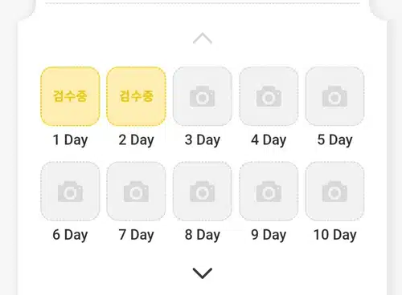Screen dimensions: 402x295
Task: Select the 8 Day label
Action: click(203, 235)
